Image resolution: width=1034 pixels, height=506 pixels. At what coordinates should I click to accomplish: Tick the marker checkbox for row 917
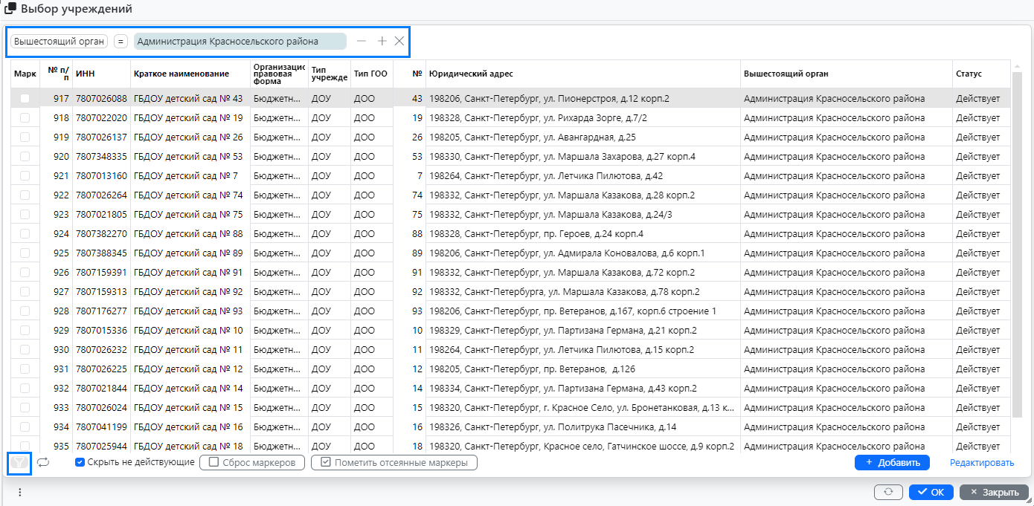coord(25,99)
